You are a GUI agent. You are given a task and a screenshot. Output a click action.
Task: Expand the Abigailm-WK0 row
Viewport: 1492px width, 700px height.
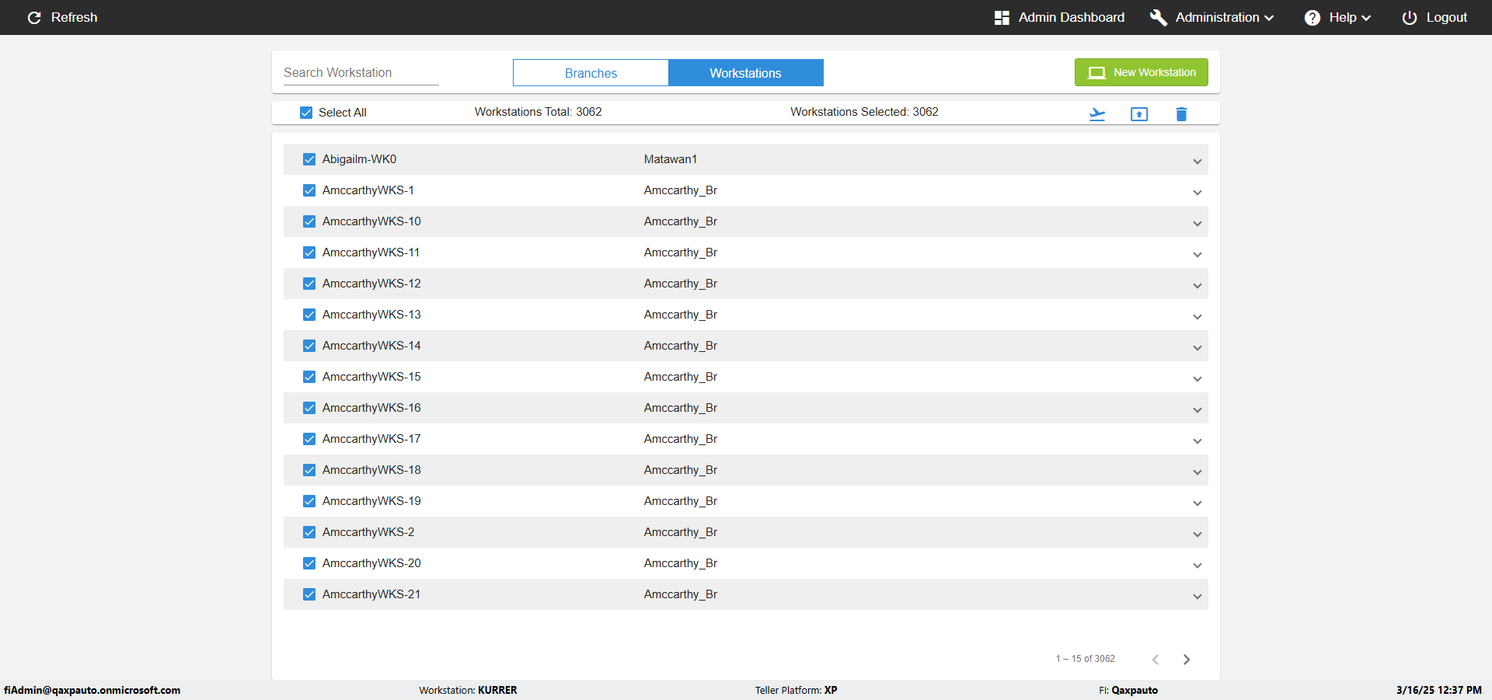click(x=1197, y=161)
